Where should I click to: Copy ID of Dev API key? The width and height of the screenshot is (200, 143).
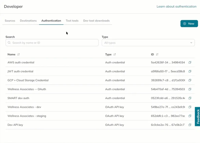pyautogui.click(x=190, y=125)
